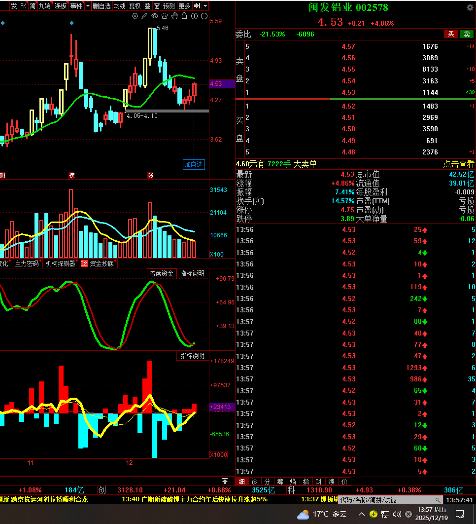
Task: Click the 暗盘资金 button
Action: pyautogui.click(x=161, y=273)
